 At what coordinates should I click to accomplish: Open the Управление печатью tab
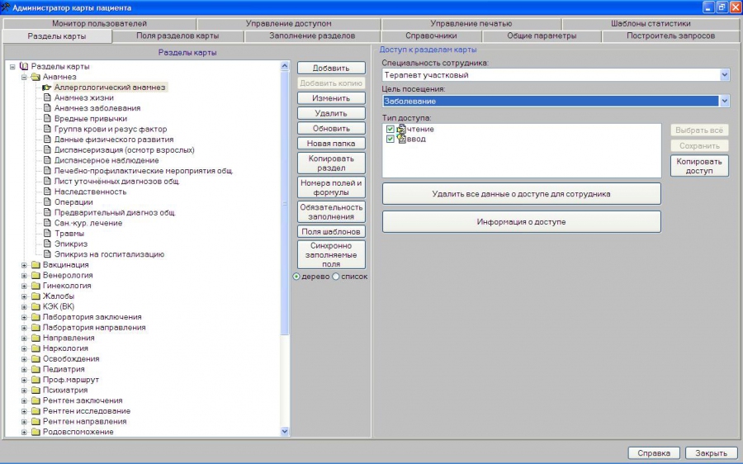(471, 24)
